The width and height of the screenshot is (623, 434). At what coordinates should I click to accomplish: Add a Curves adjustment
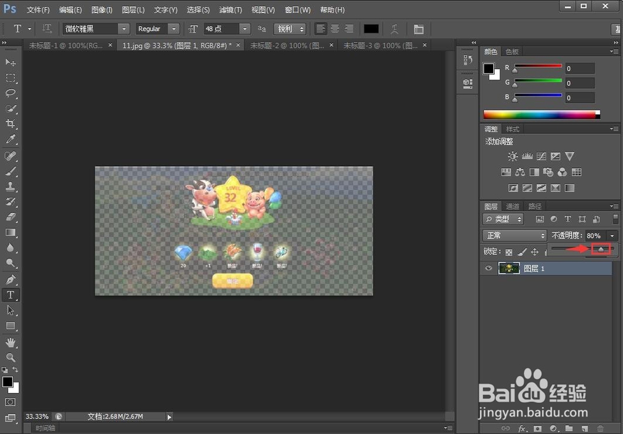(x=541, y=156)
